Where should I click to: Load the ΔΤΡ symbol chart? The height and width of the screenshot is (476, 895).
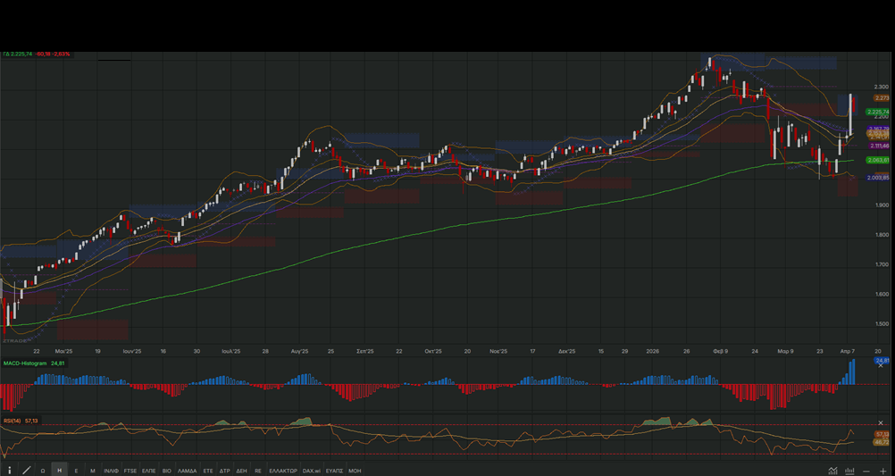(225, 471)
